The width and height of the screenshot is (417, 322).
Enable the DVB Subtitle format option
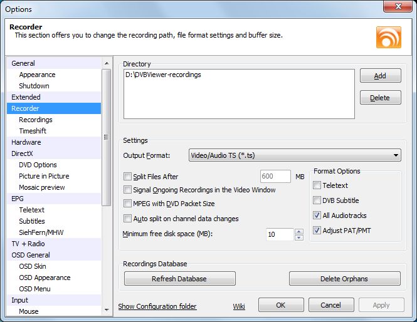(317, 200)
